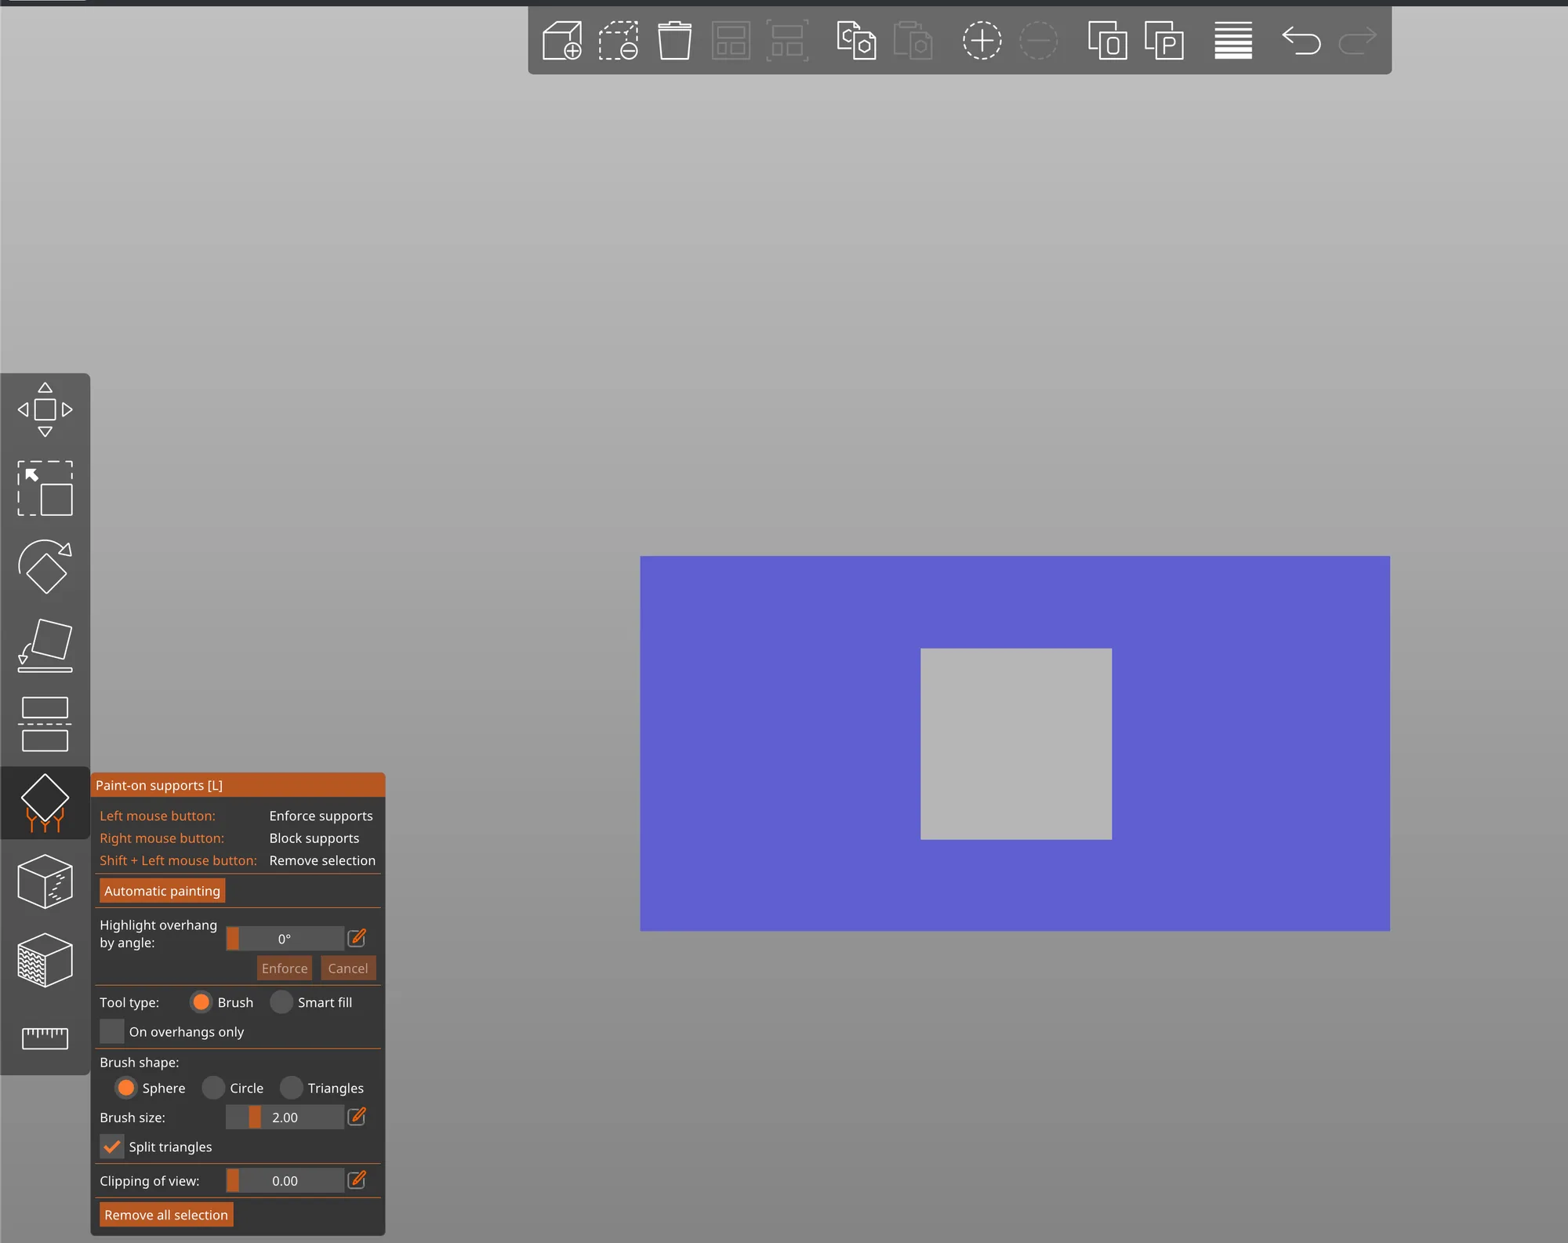
Task: Open the Split to parts icon
Action: tap(1164, 41)
